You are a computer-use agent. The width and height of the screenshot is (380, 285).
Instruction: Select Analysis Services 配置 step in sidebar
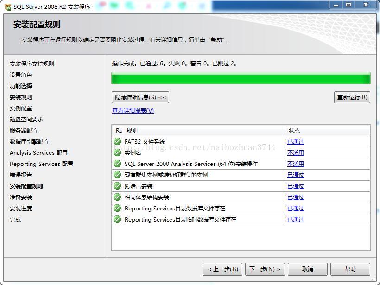(38, 153)
